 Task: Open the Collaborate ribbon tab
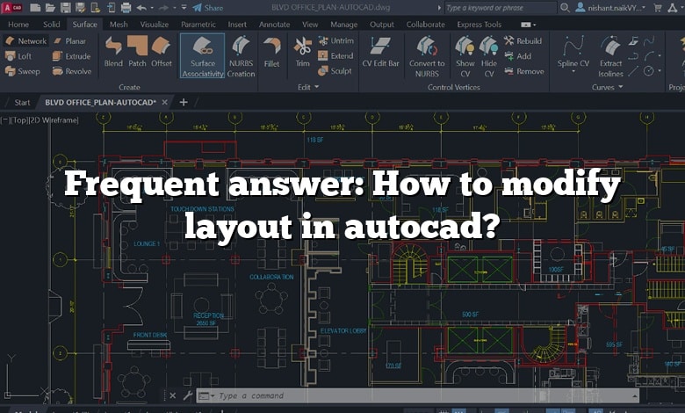426,25
